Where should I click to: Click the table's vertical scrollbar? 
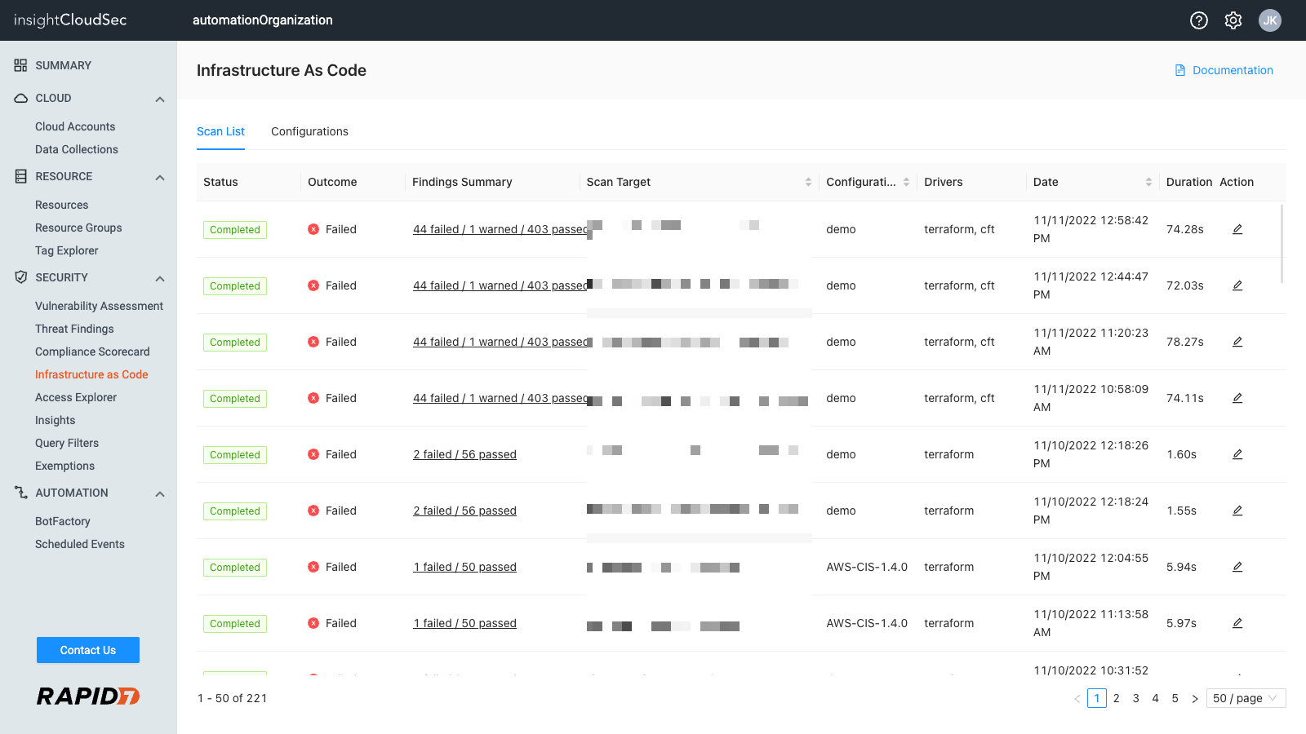[1282, 243]
